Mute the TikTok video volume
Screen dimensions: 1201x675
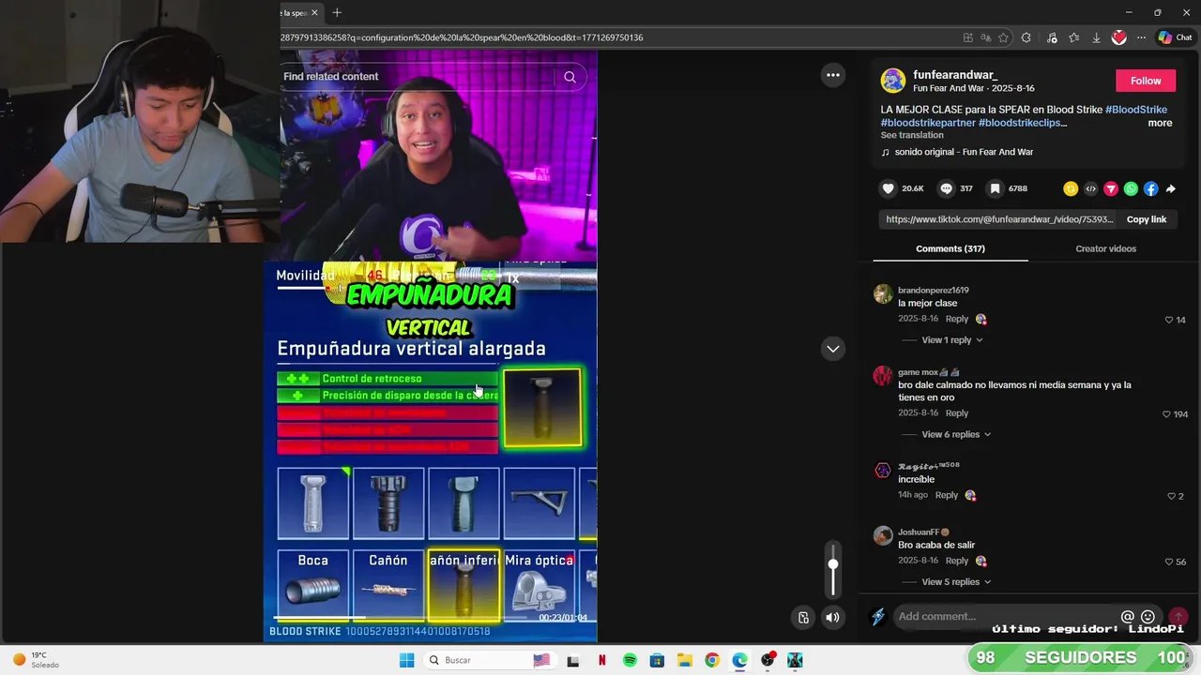coord(832,617)
